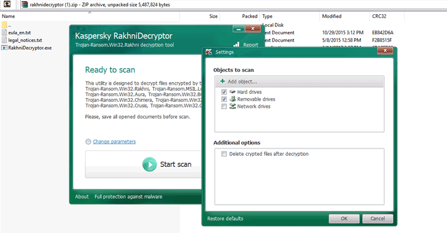The height and width of the screenshot is (233, 447).
Task: Click the Hard drives disk icon
Action: [233, 92]
